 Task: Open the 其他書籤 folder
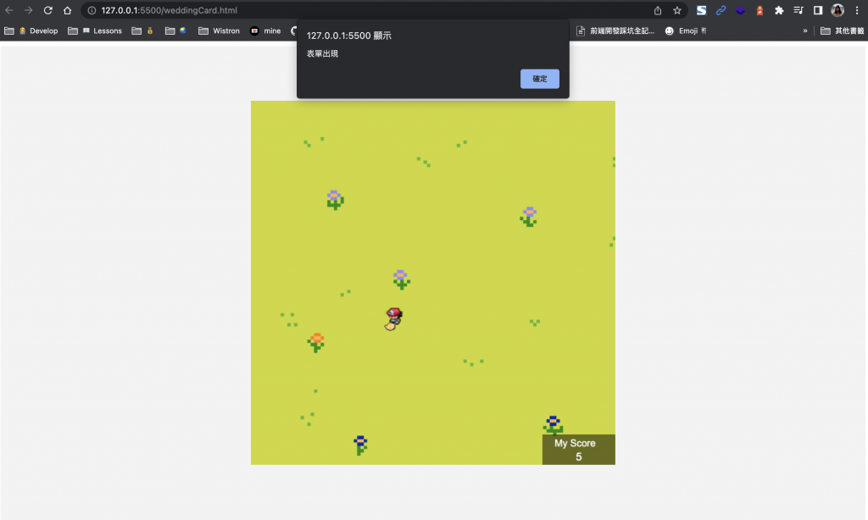coord(842,31)
